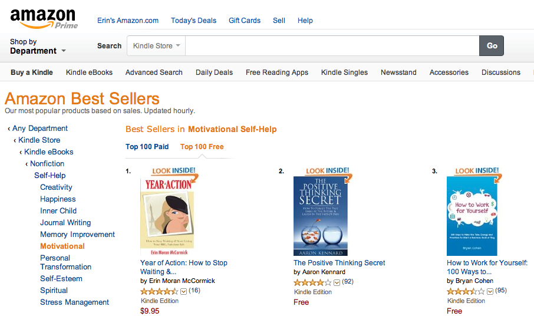
Task: Expand rating breakdown arrow next to (16) reviews
Action: point(183,291)
